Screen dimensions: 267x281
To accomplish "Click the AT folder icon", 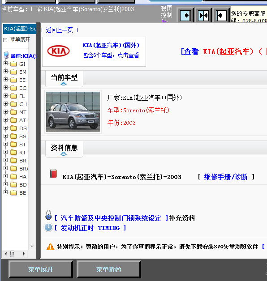I will click(13, 120).
